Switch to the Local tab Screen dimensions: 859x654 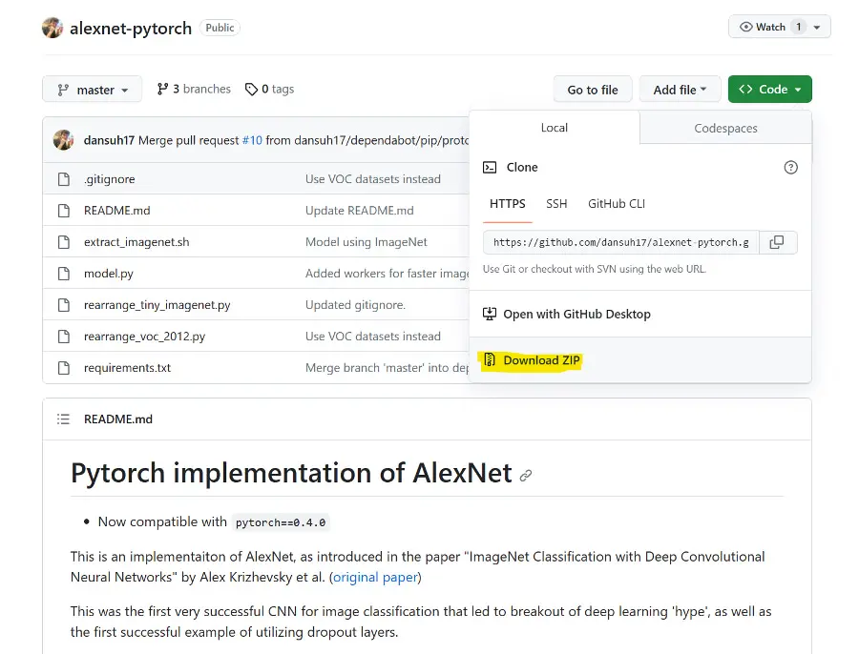click(554, 128)
